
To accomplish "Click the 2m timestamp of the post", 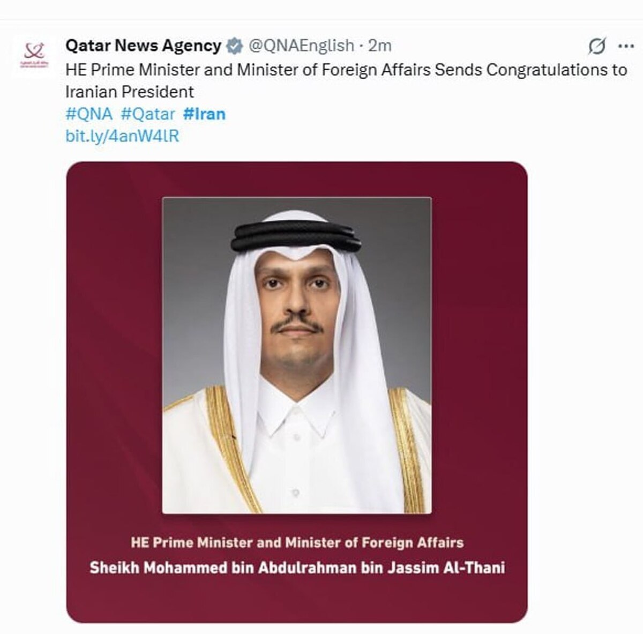I will pyautogui.click(x=380, y=46).
